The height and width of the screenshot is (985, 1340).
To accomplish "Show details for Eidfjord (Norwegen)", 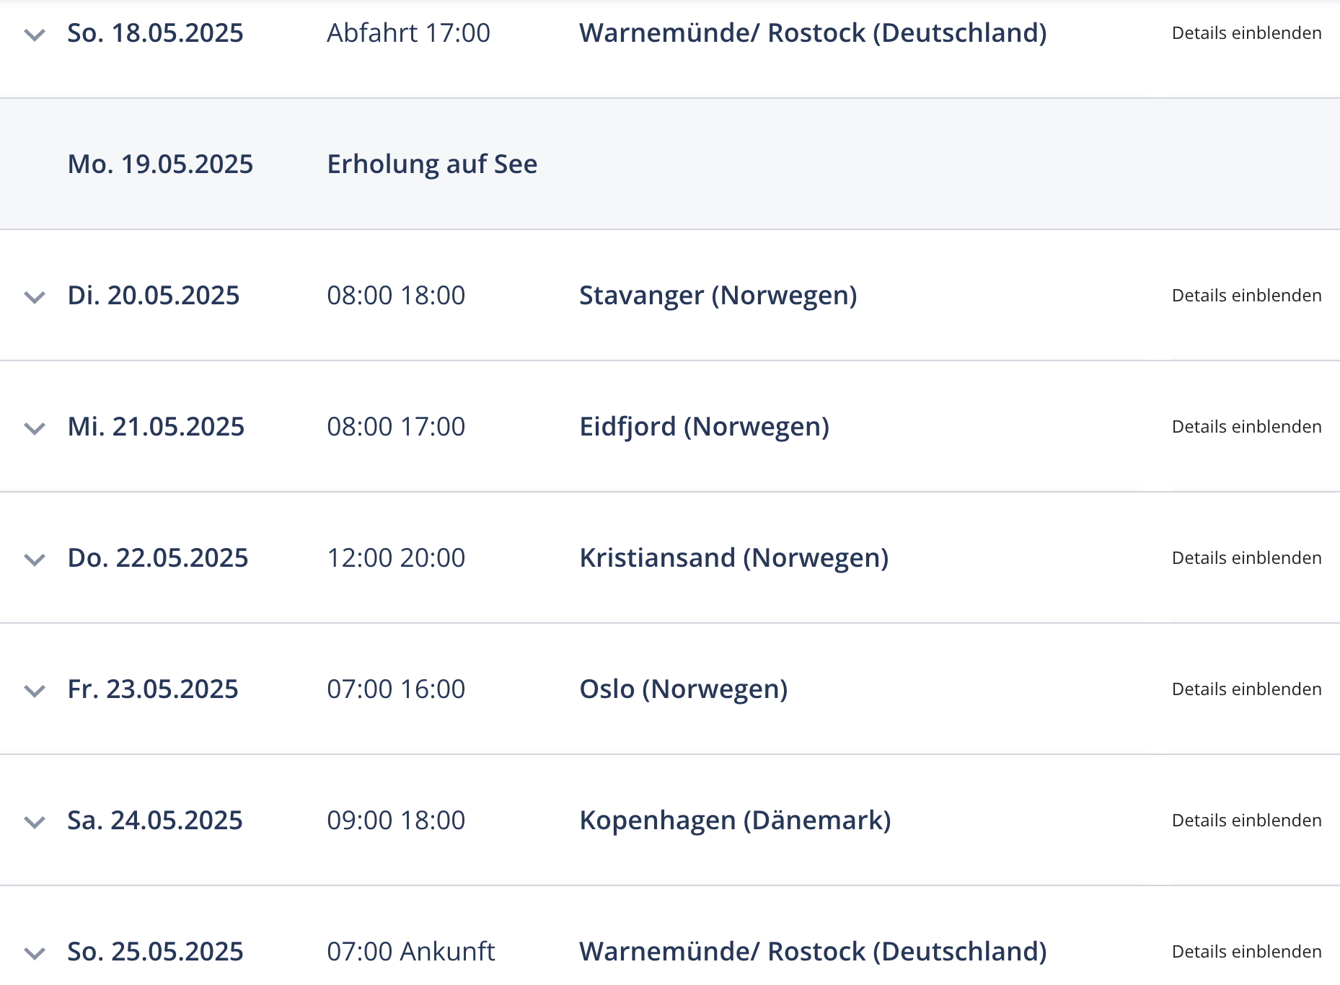I will pyautogui.click(x=1246, y=427).
